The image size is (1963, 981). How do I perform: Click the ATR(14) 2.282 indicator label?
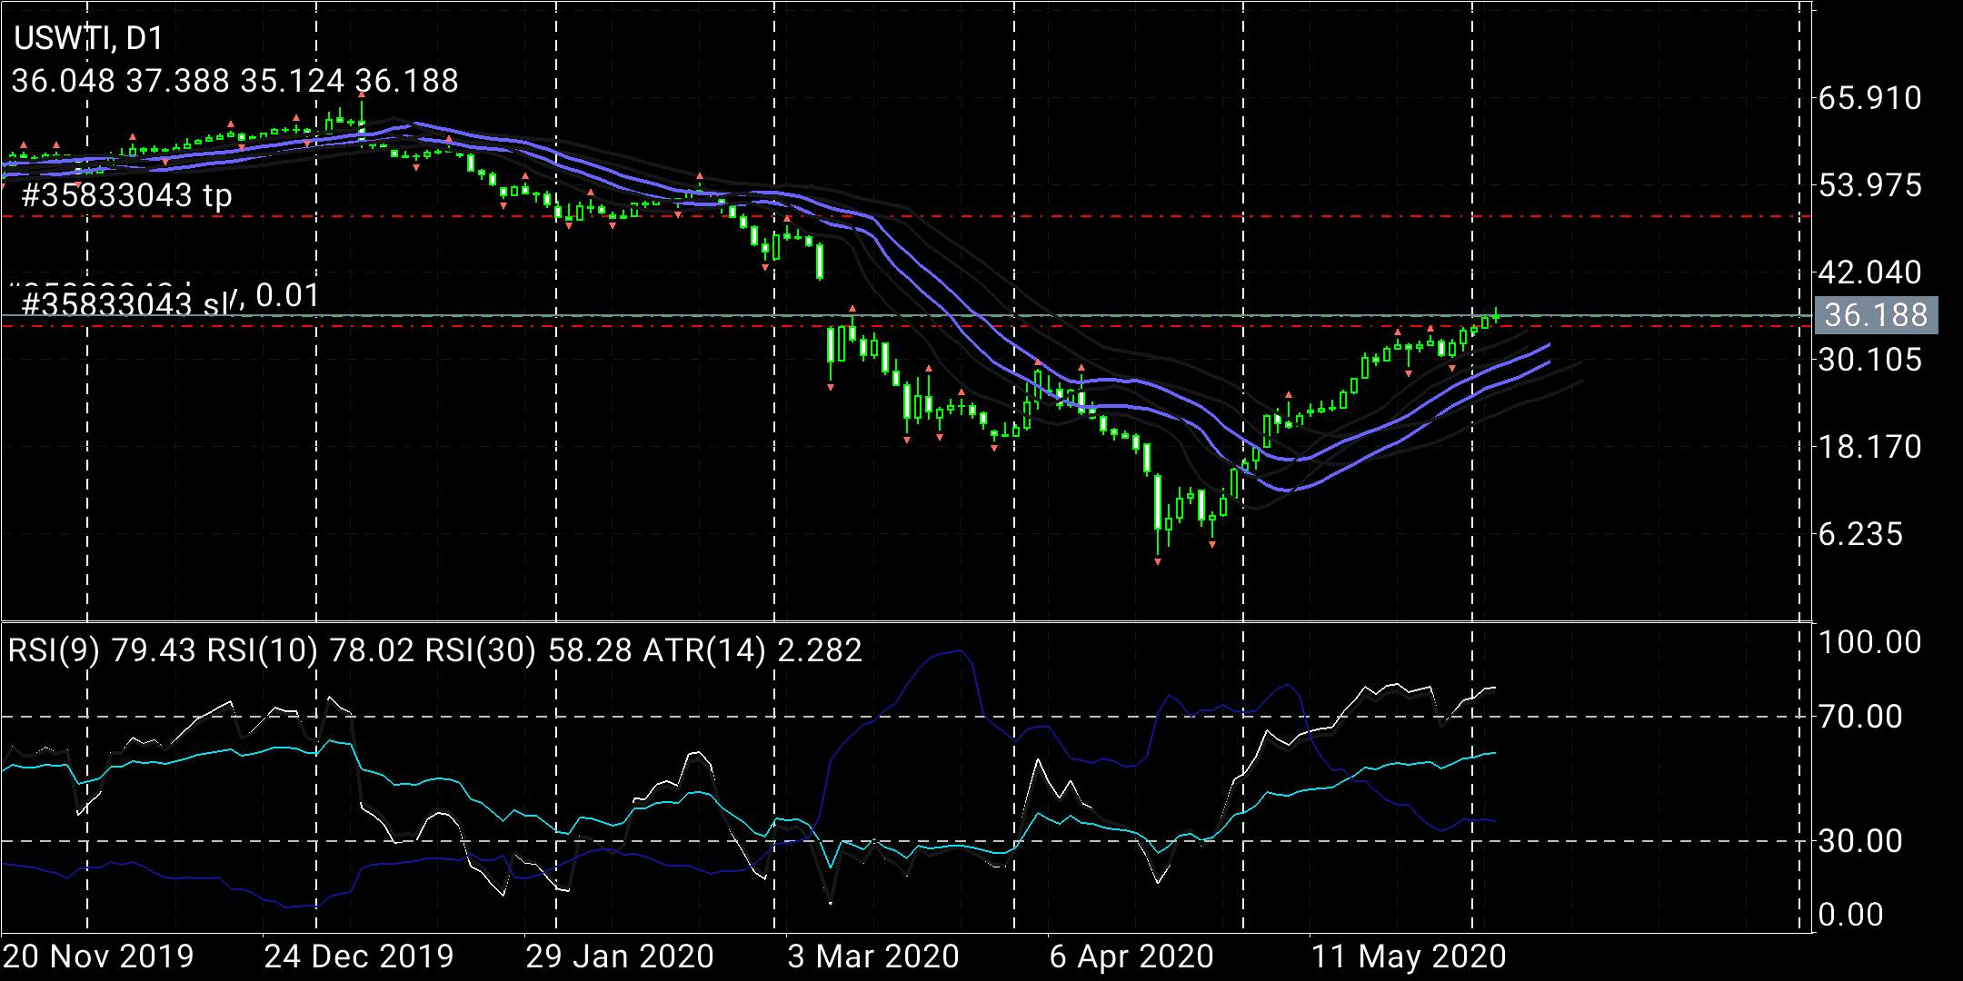point(752,650)
